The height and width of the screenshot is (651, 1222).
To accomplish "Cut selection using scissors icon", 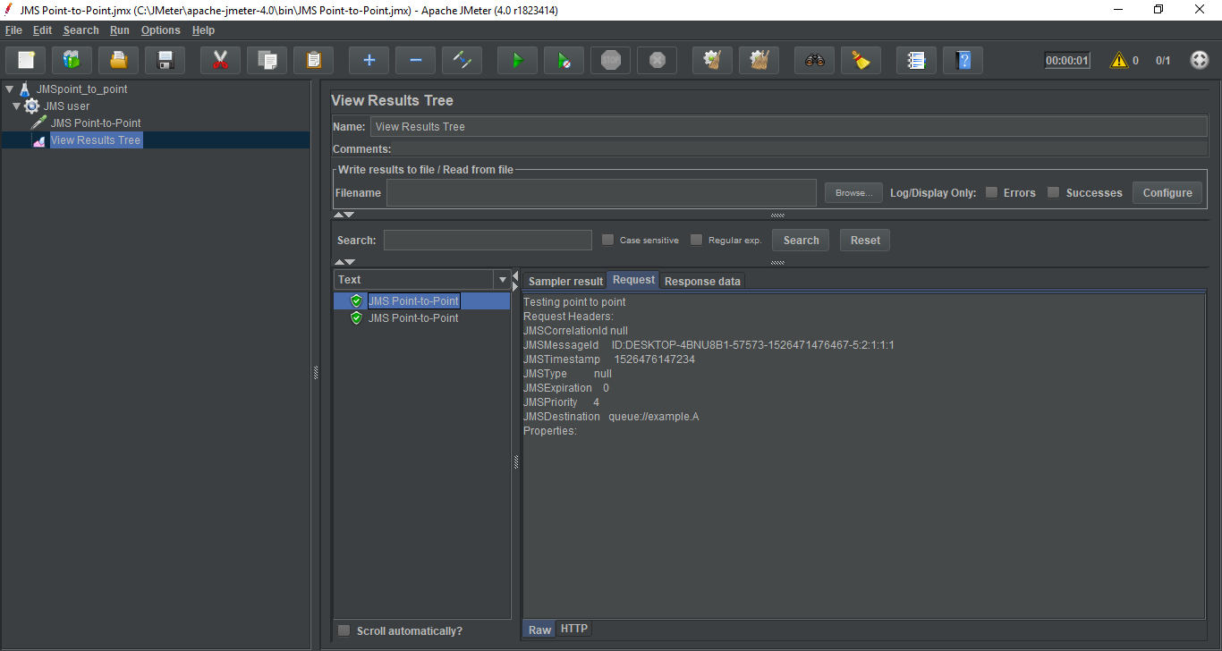I will 221,60.
